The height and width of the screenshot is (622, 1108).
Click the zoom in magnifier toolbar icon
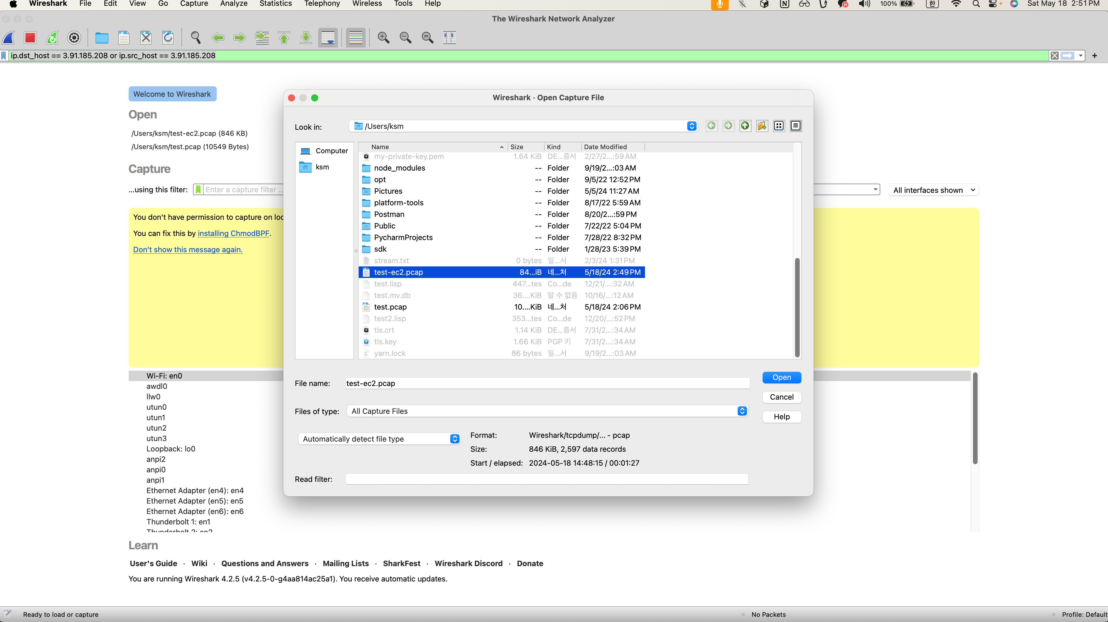click(x=383, y=38)
